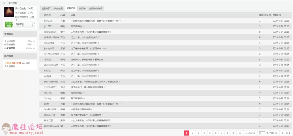293x136 pixels.
Task: Select the 本月已签到 13天 text
Action: (x=24, y=12)
